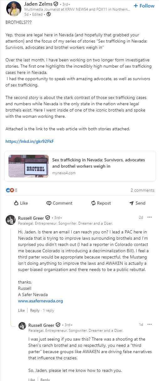Open the brothel sign article thumbnail
Screen dimensions: 159x381
tap(29, 166)
